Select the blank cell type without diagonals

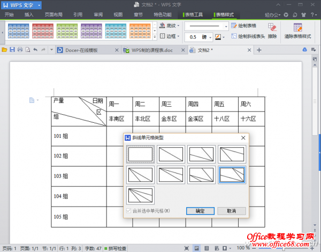click(x=140, y=154)
